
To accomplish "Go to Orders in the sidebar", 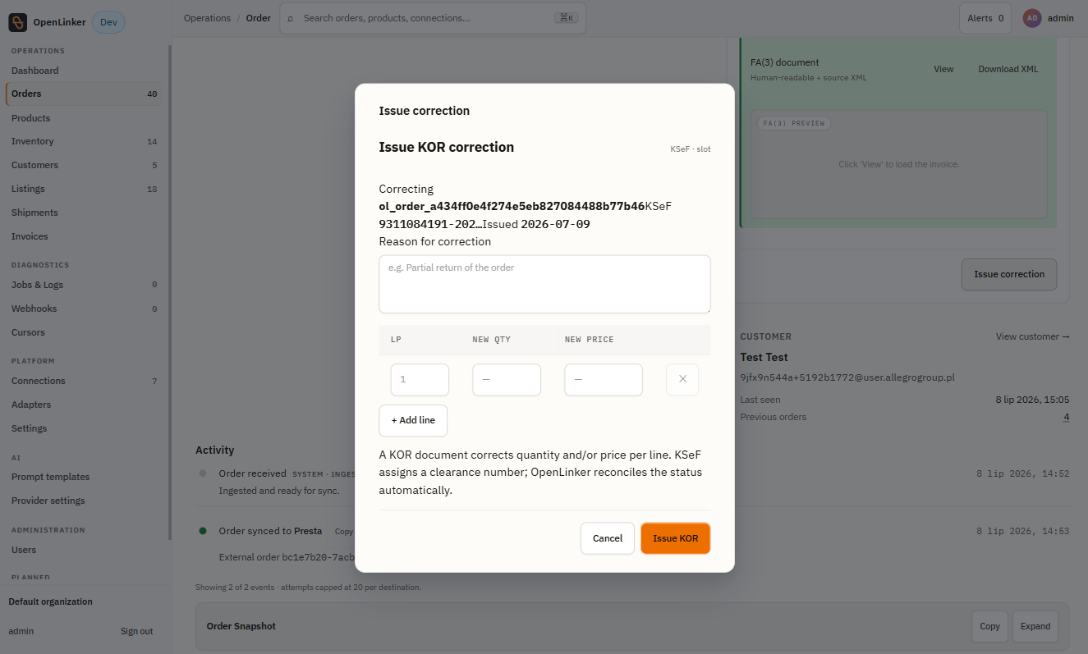I will click(84, 94).
